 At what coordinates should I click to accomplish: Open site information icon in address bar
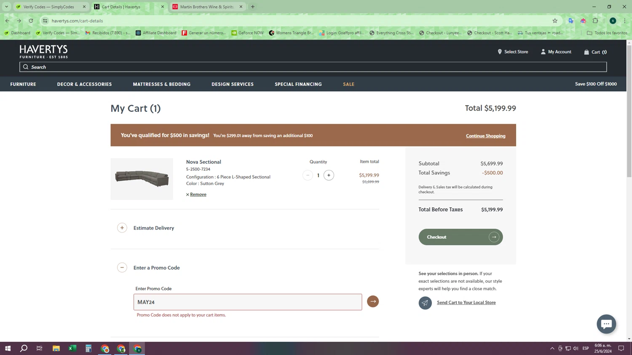45,21
